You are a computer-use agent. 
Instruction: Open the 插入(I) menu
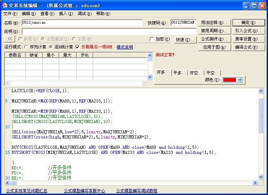66,14
